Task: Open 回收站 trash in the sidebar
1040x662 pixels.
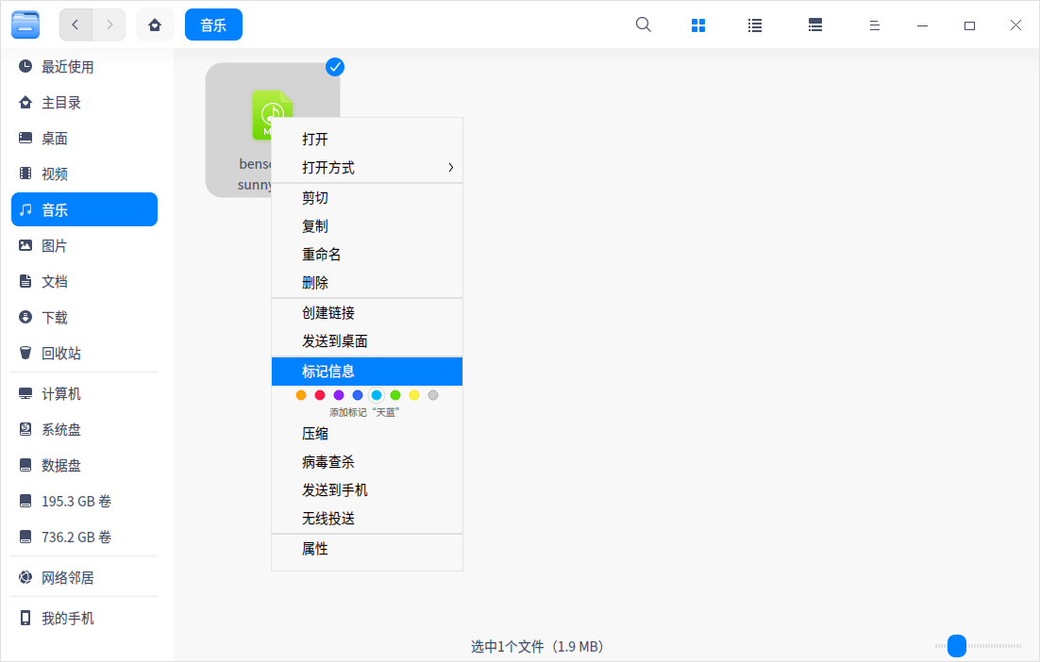Action: click(x=61, y=353)
